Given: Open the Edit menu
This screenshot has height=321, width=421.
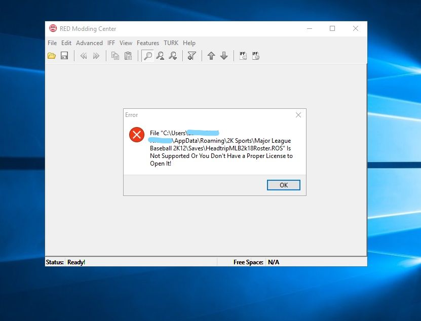Looking at the screenshot, I should click(x=66, y=43).
